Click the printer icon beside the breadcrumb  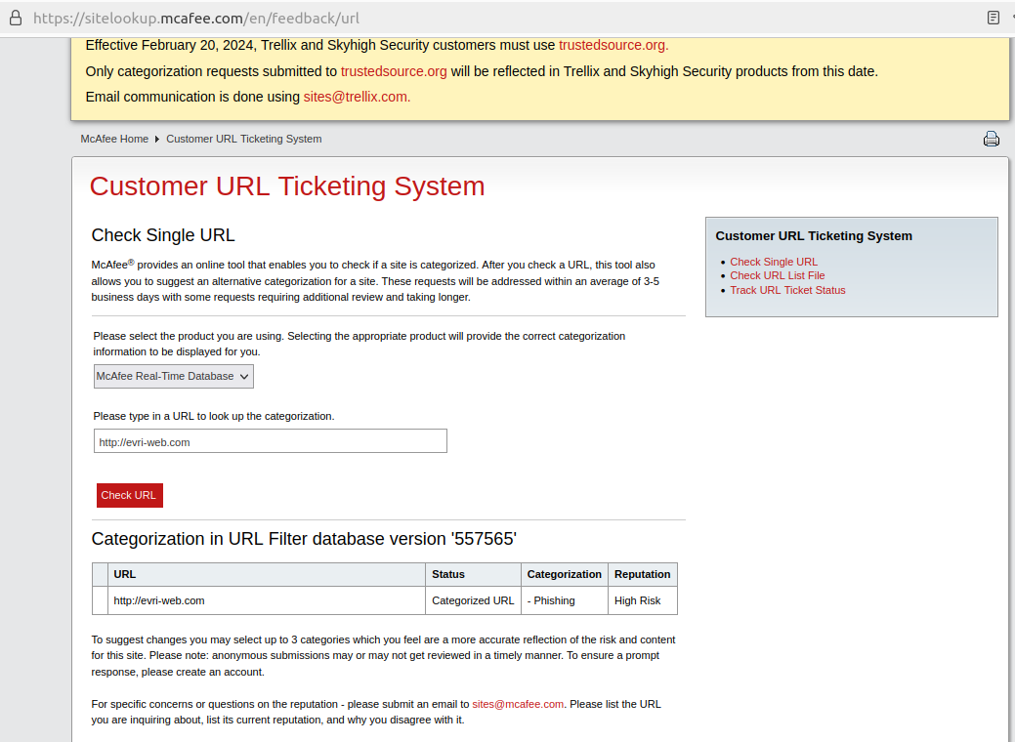point(991,139)
